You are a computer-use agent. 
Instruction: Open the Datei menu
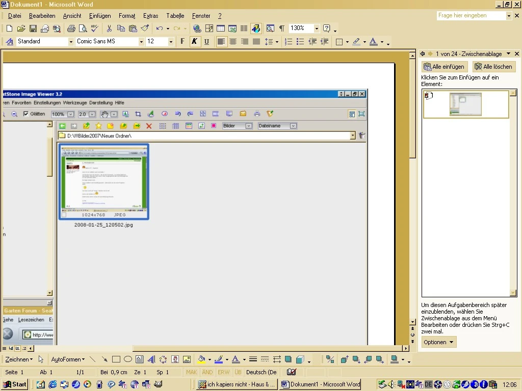point(15,16)
